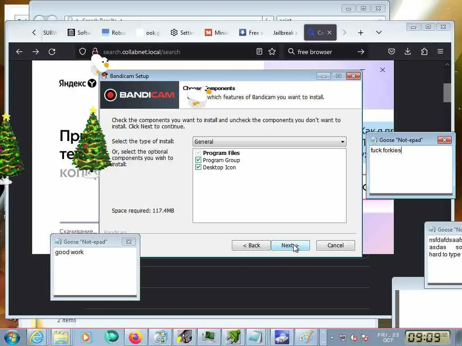Image resolution: width=462 pixels, height=346 pixels.
Task: Click the browser forward arrow button
Action: click(x=36, y=52)
